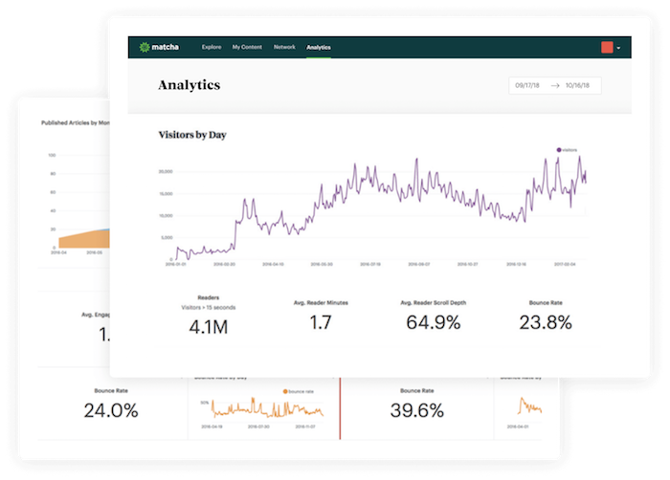
Task: Click the Avg. Reader Minutes 1.7 metric
Action: click(320, 323)
